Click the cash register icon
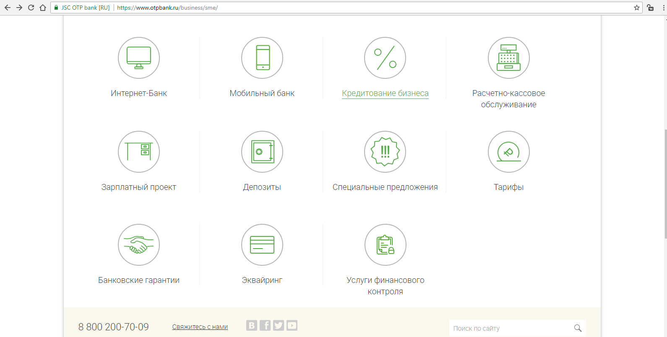Viewport: 667px width, 337px height. click(x=508, y=58)
